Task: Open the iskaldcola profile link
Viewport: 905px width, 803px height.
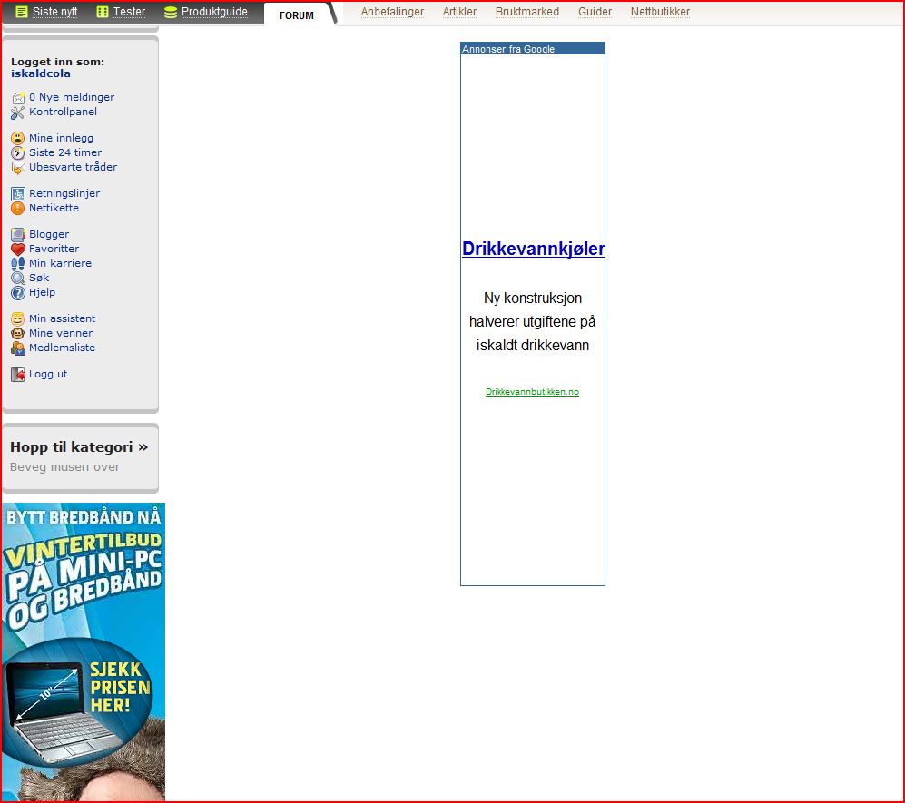Action: coord(41,73)
